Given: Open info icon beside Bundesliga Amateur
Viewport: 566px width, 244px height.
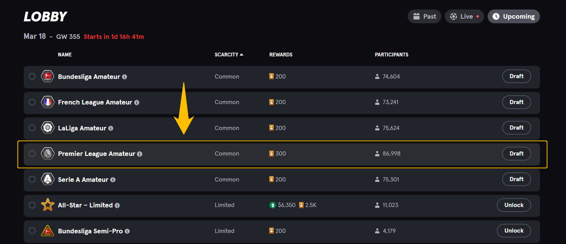Looking at the screenshot, I should (x=124, y=77).
